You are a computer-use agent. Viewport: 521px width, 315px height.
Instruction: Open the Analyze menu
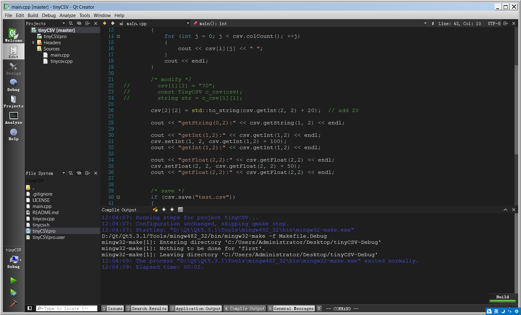(x=67, y=15)
